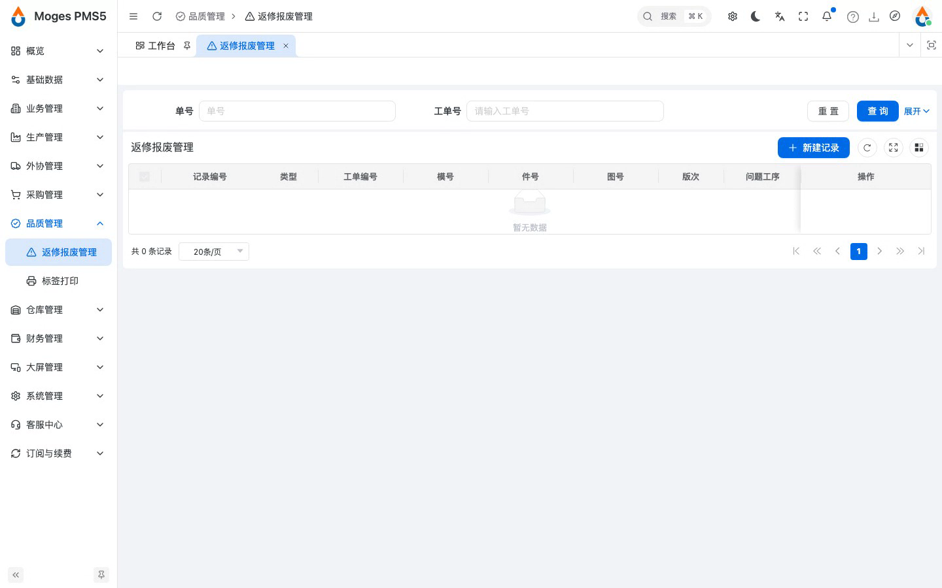Image resolution: width=942 pixels, height=588 pixels.
Task: Expand more filters with 展开
Action: pos(916,111)
